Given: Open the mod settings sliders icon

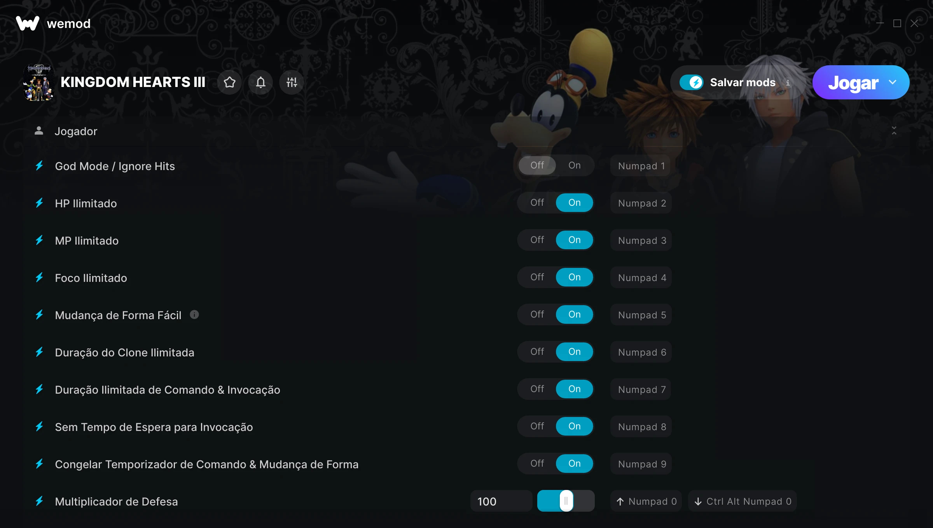Looking at the screenshot, I should (x=292, y=82).
